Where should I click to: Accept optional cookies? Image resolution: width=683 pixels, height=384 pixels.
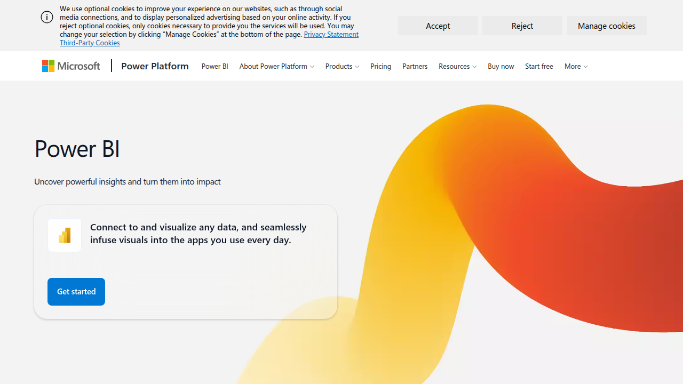coord(438,26)
